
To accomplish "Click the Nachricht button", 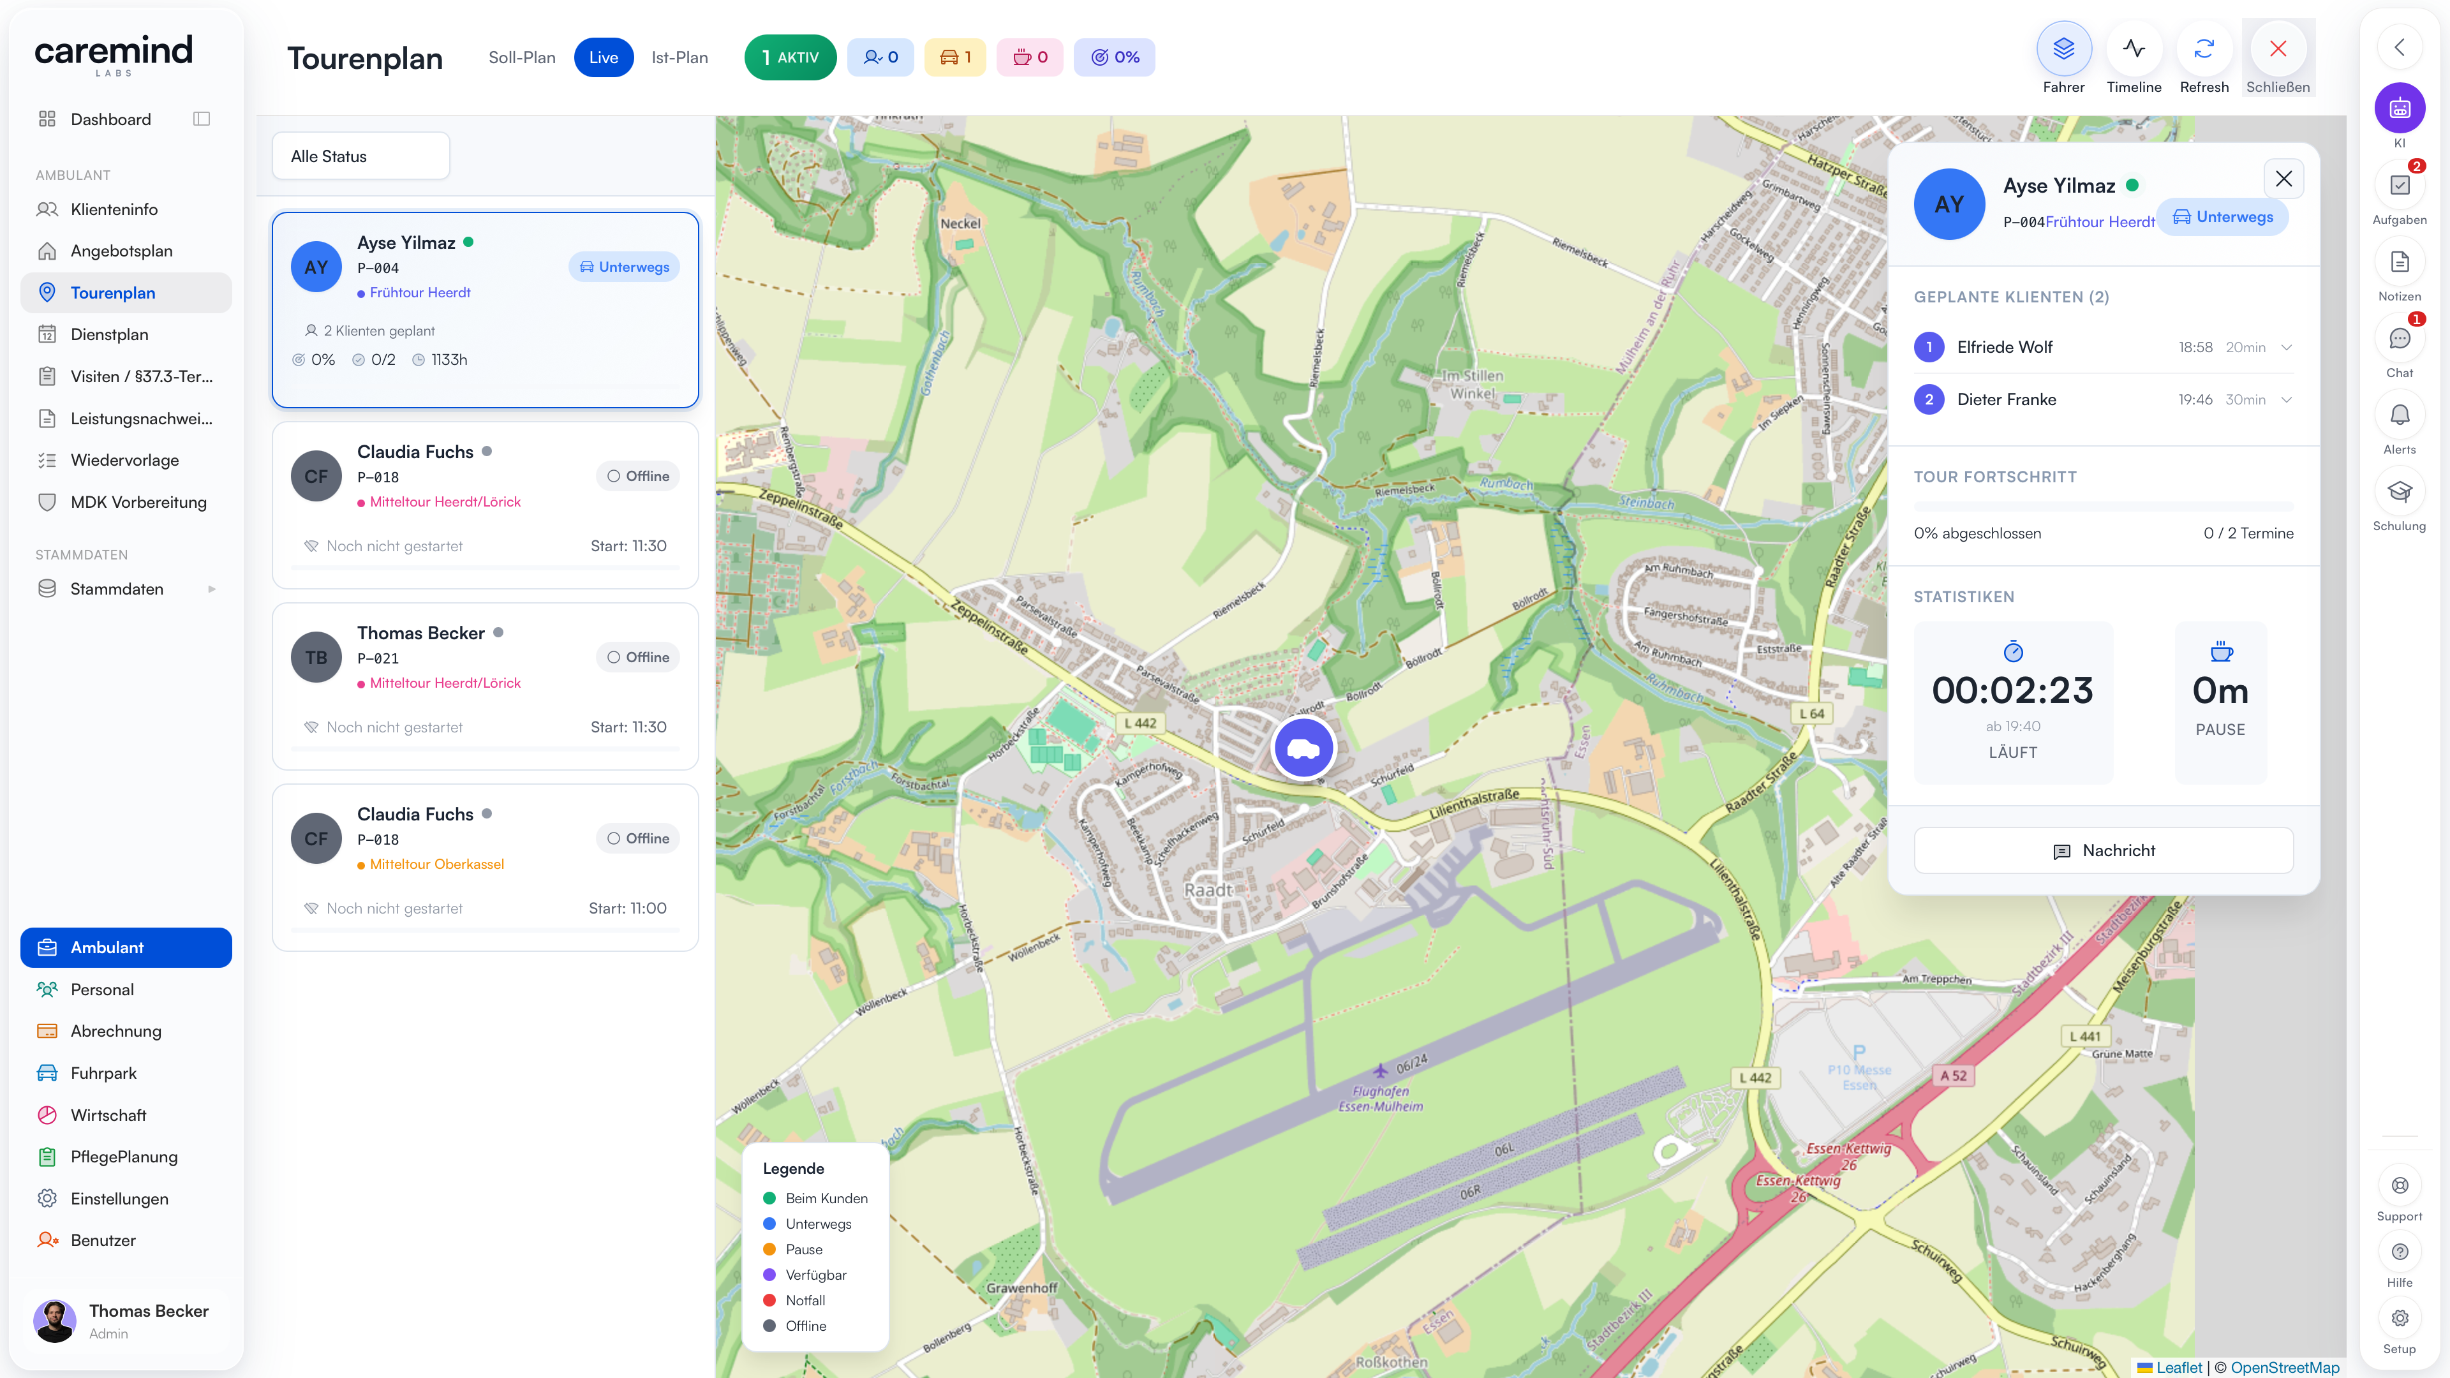I will 2103,850.
